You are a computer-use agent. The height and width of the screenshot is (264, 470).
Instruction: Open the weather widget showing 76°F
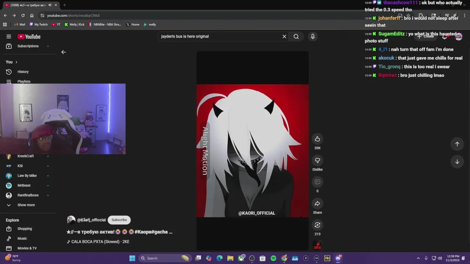(12, 258)
